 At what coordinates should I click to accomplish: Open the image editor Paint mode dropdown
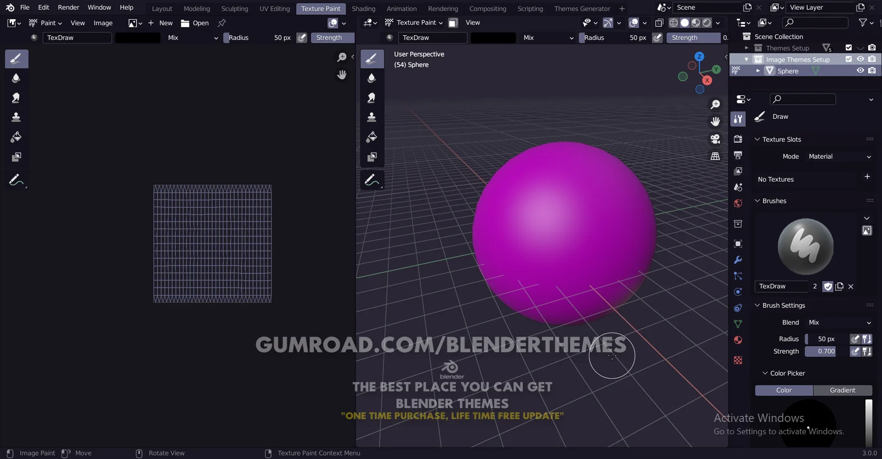click(45, 23)
